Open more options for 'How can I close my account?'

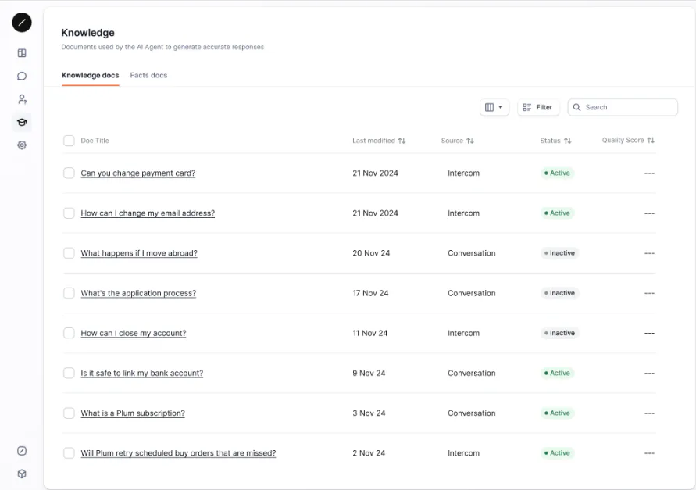point(649,333)
